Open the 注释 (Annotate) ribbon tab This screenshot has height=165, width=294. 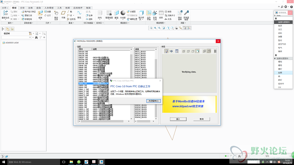(30, 8)
